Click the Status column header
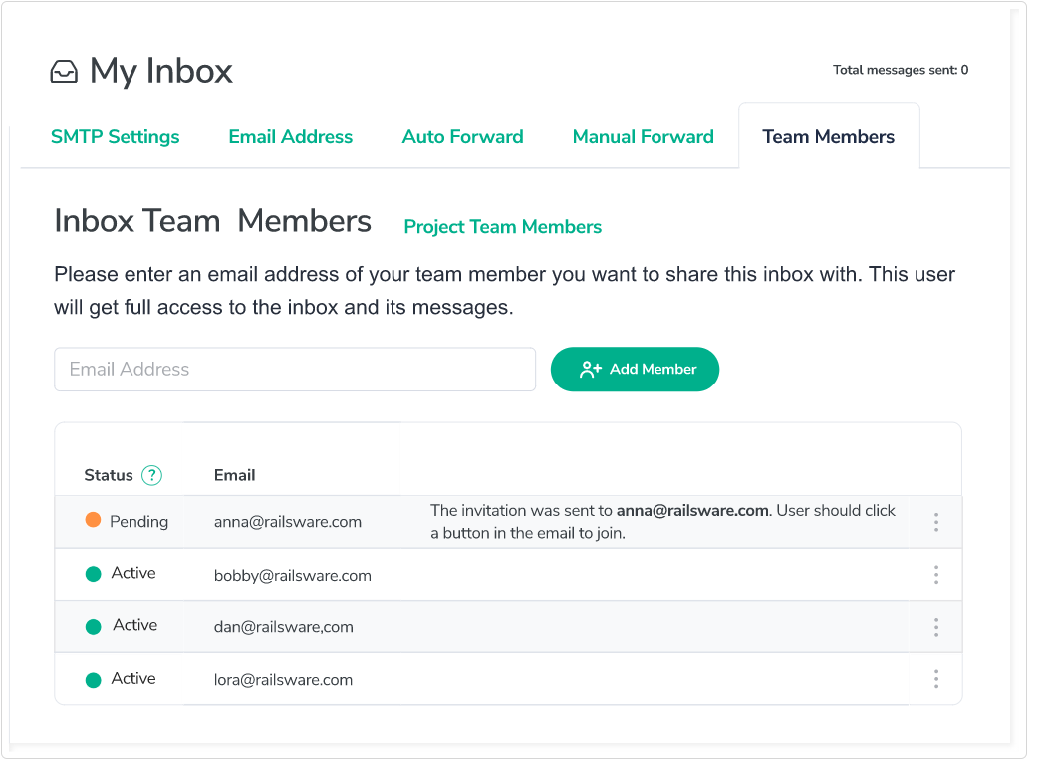Screen dimensions: 1048x768 coord(109,476)
